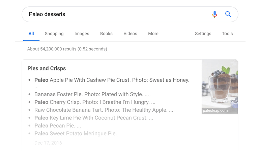The height and width of the screenshot is (151, 259).
Task: Open the Videos results tab
Action: point(130,34)
